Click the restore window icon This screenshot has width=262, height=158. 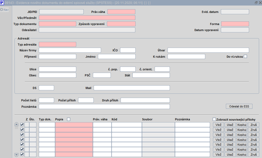pos(256,3)
